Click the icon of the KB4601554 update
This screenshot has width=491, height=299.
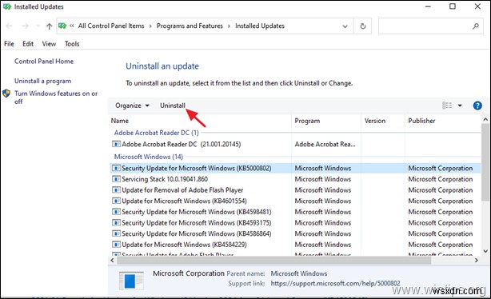[116, 201]
